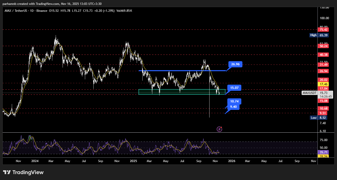Click the 2025 label on time axis
This screenshot has height=180, width=337.
tap(133, 161)
